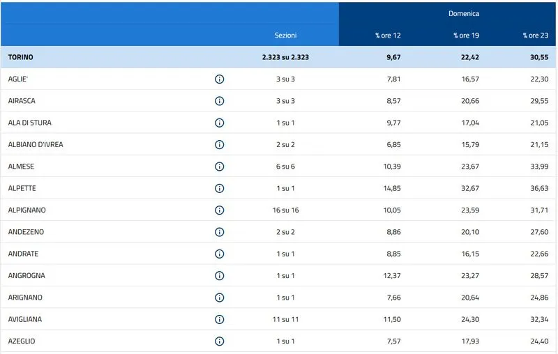558x354 pixels.
Task: Click info icon beside ALA DI STURA
Action: 219,123
